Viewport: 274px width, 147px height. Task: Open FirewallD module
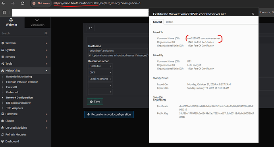[12, 87]
